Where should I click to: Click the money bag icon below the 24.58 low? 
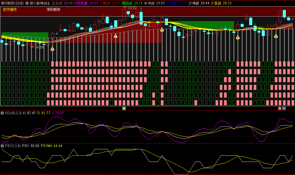coord(52,49)
